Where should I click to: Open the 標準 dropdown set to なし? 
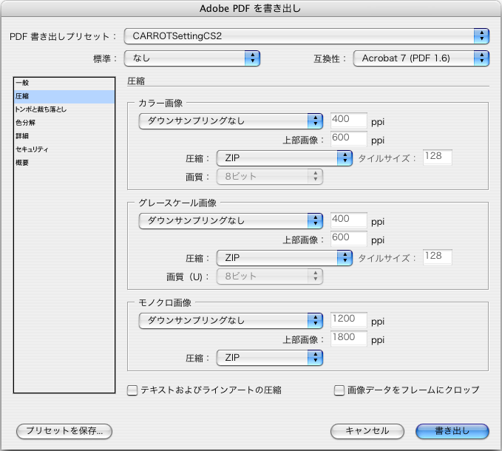pos(191,58)
